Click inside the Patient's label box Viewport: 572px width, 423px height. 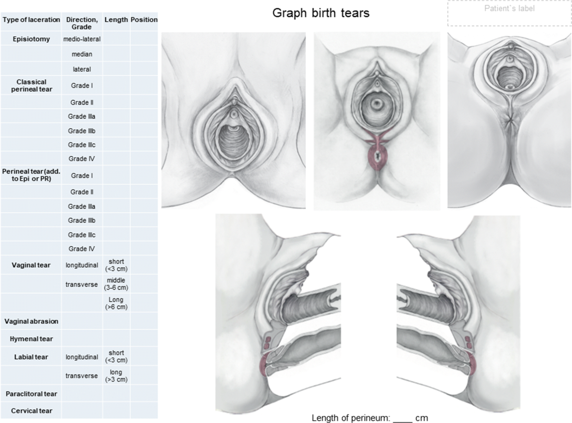tap(509, 14)
